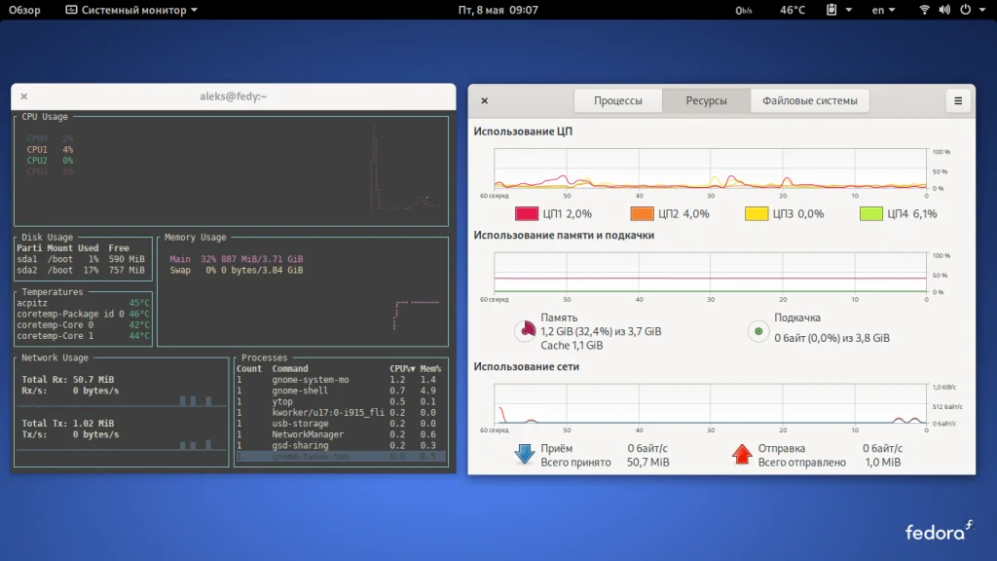Open the System Monitor hamburger menu
The height and width of the screenshot is (561, 997).
click(958, 100)
